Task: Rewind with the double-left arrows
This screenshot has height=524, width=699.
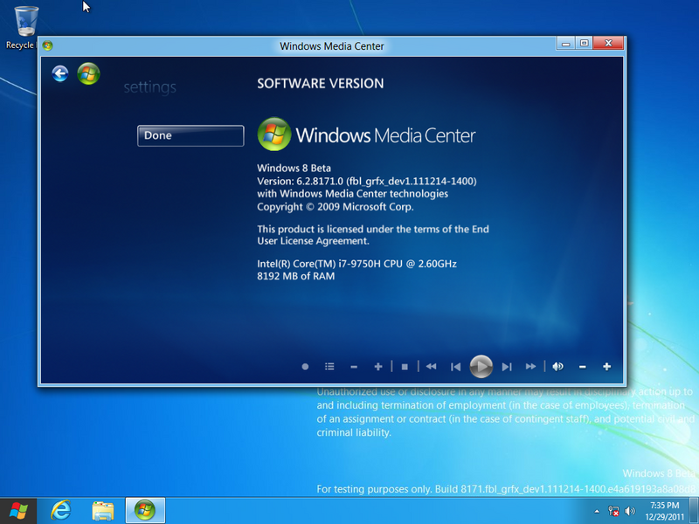Action: [x=431, y=367]
